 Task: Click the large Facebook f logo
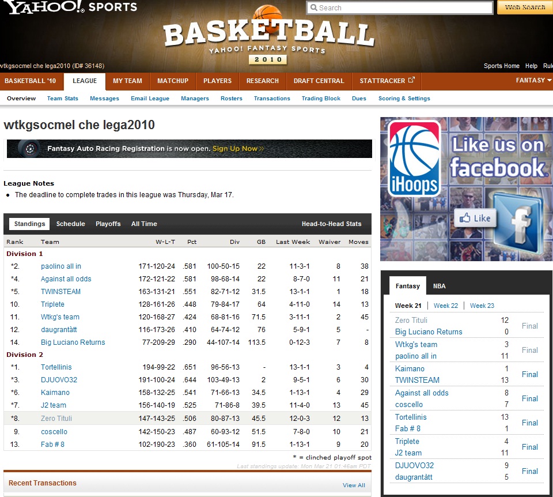point(517,220)
